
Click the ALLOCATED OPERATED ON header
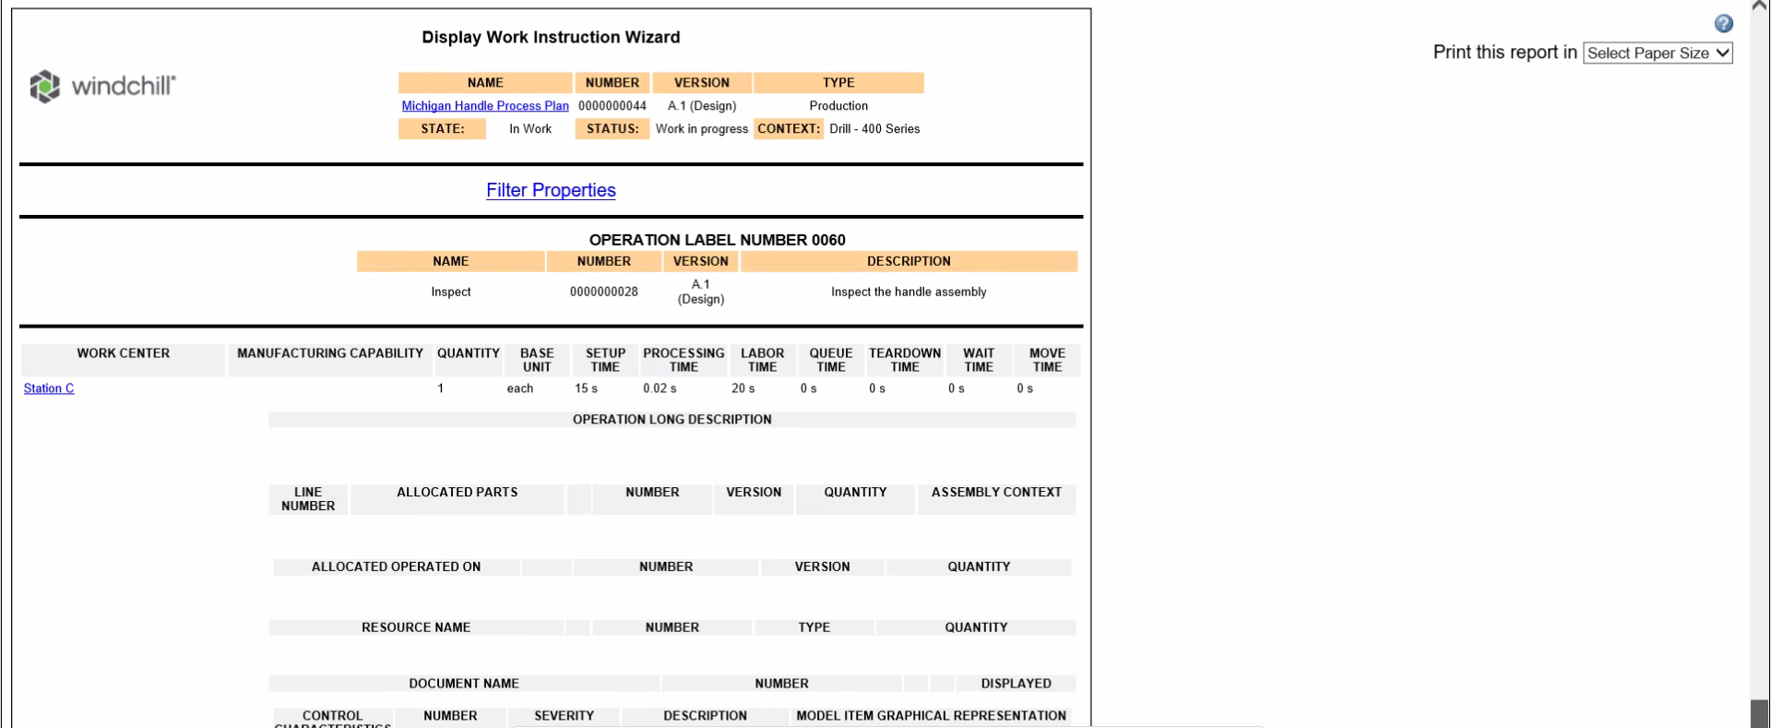(396, 567)
